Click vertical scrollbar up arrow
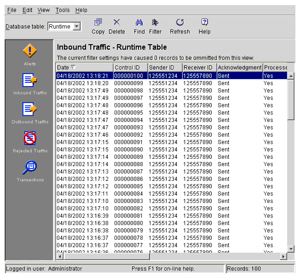Image resolution: width=300 pixels, height=278 pixels. 291,76
